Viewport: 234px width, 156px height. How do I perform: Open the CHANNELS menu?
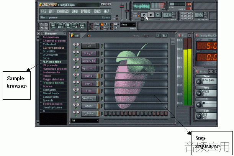pyautogui.click(x=63, y=11)
